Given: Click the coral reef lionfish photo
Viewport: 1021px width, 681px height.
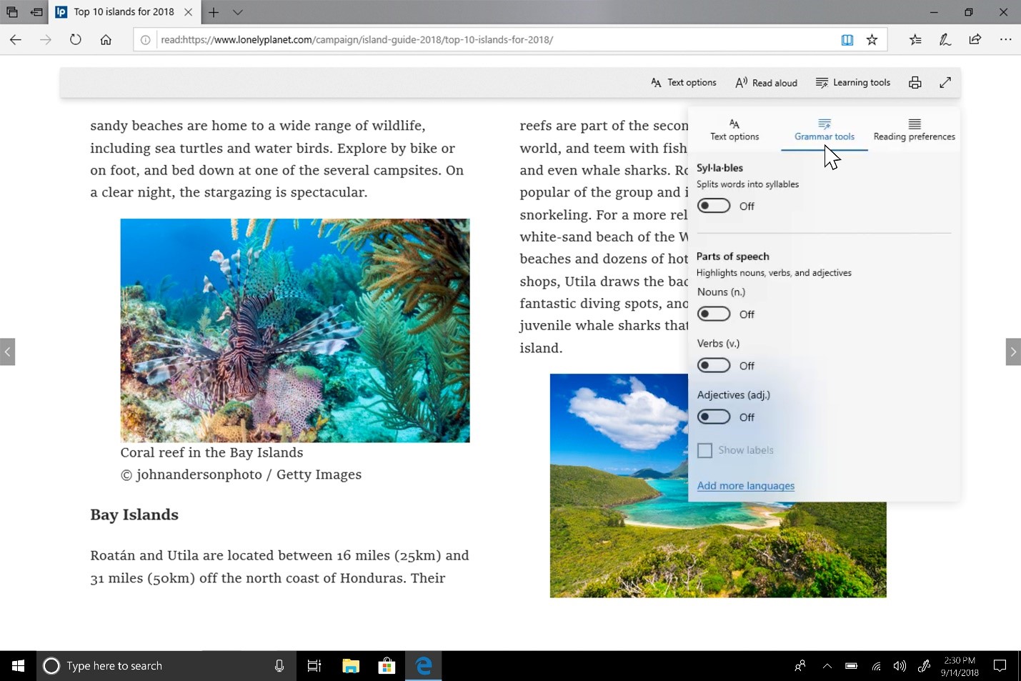Looking at the screenshot, I should pyautogui.click(x=295, y=330).
